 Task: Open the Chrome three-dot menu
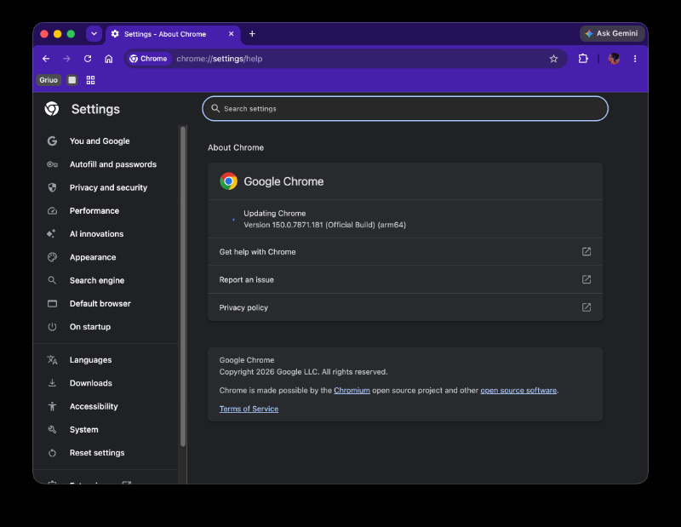point(635,59)
